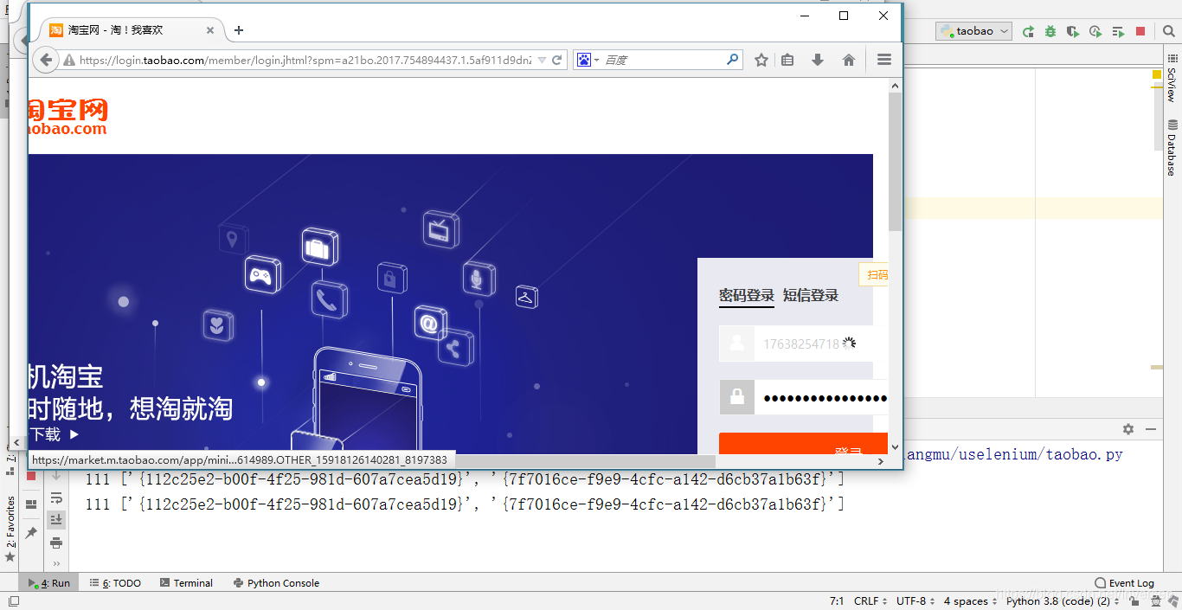This screenshot has width=1182, height=610.
Task: Click the PyCharm Profile run icon
Action: click(1095, 31)
